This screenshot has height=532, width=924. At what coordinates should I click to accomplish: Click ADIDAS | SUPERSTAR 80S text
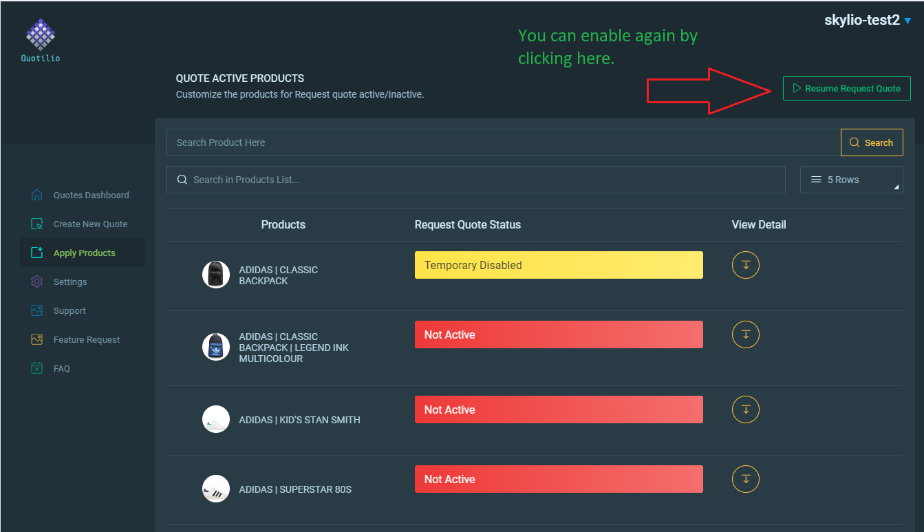(x=295, y=489)
